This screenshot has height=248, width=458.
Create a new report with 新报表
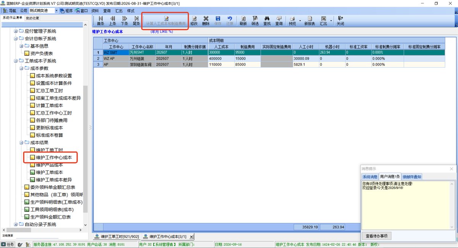310,21
